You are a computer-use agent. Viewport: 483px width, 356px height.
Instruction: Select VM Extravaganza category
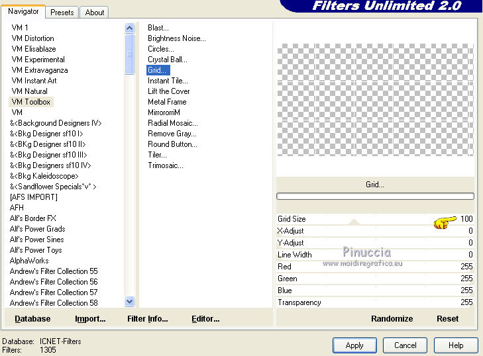click(x=40, y=70)
